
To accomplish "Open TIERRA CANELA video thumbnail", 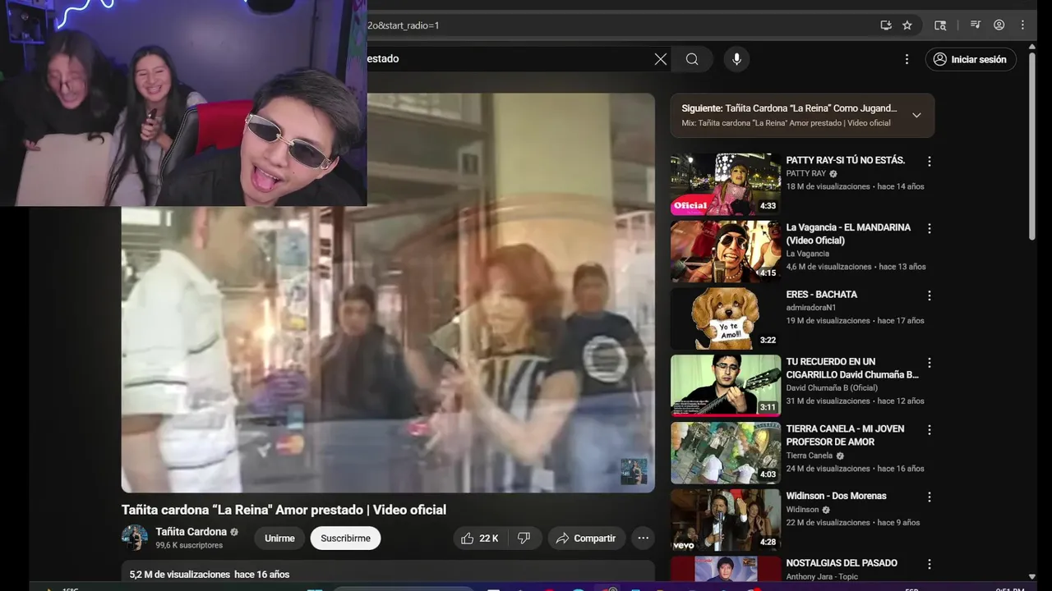I will [726, 453].
